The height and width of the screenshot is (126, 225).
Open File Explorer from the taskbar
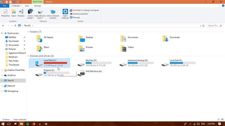tap(21, 124)
